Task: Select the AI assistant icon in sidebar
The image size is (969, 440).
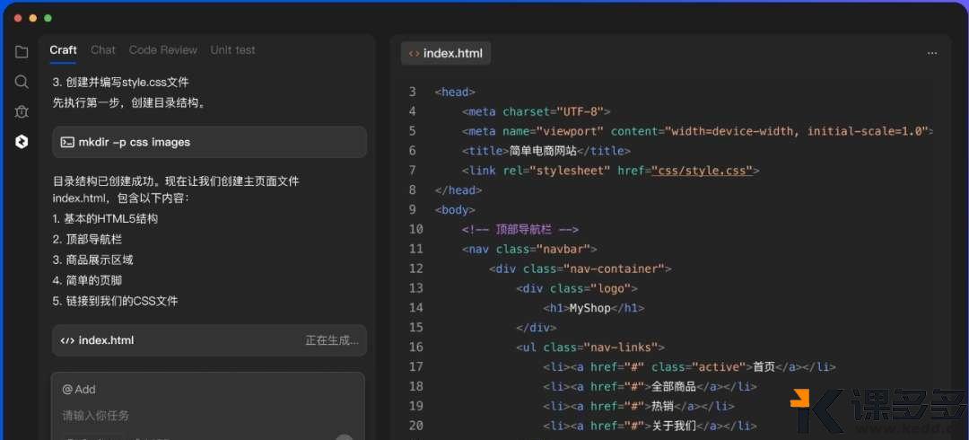Action: click(22, 142)
